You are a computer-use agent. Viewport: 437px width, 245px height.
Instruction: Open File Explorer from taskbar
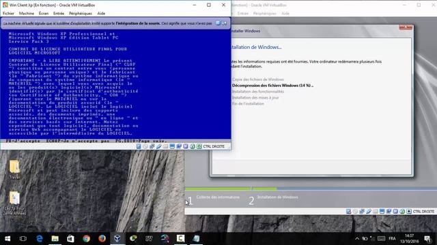(x=55, y=239)
